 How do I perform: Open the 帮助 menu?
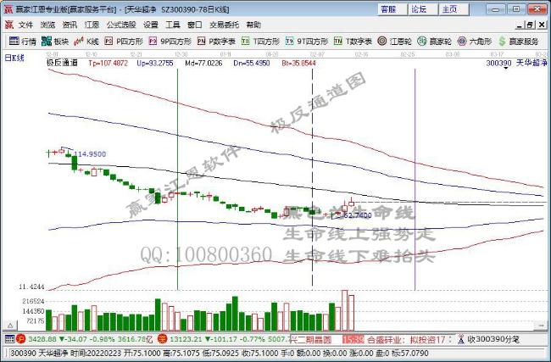253,25
